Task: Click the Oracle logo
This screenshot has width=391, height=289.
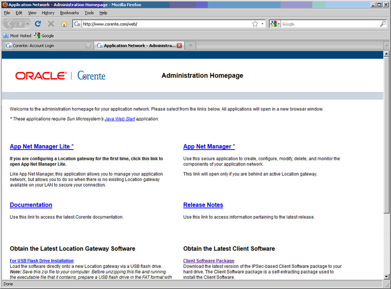Action: [x=41, y=76]
